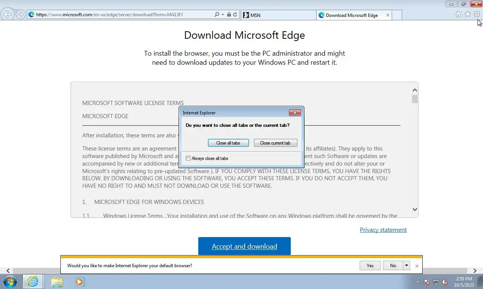483x289 pixels.
Task: Expand the No button dropdown arrow
Action: pos(406,266)
